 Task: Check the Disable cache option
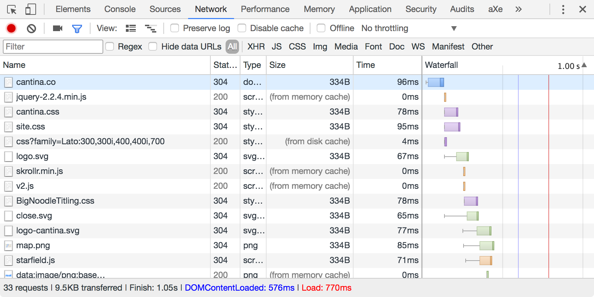point(242,28)
